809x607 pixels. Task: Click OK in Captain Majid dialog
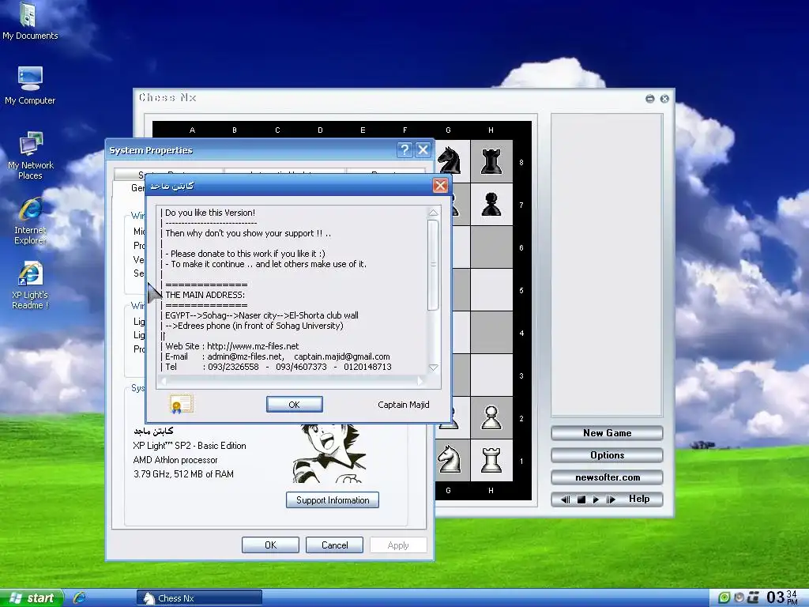pyautogui.click(x=295, y=405)
